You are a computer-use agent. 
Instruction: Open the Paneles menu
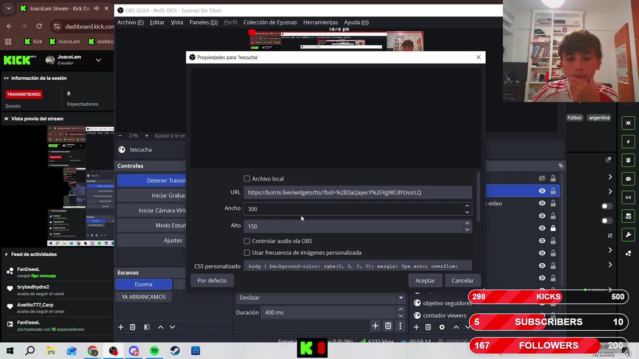pos(203,22)
